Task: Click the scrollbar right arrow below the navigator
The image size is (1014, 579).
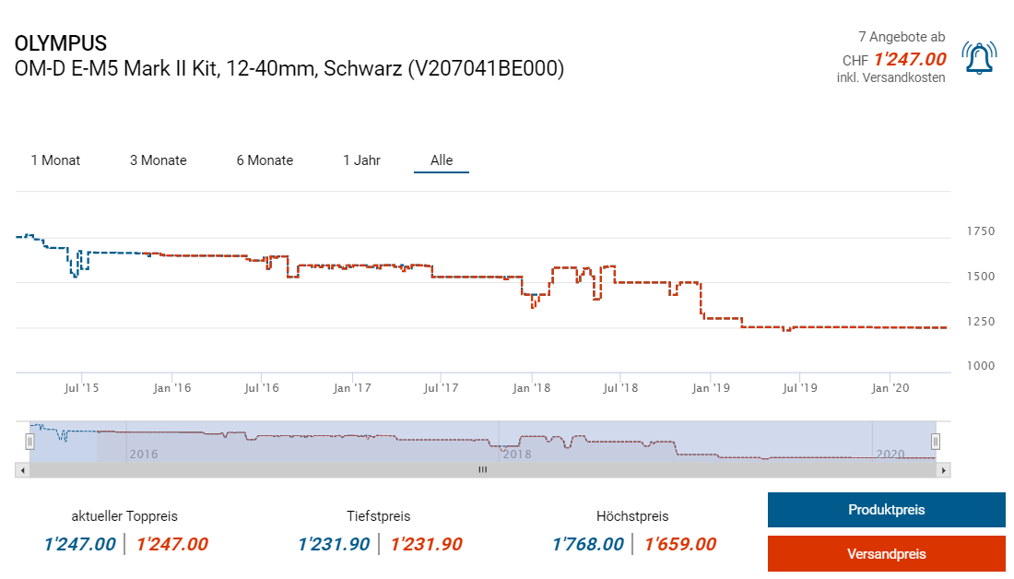Action: click(943, 470)
